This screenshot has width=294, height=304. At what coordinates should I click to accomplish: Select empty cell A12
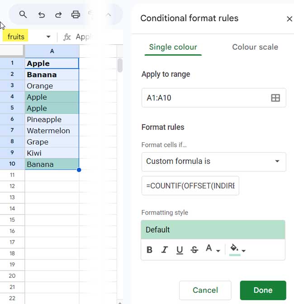click(52, 186)
